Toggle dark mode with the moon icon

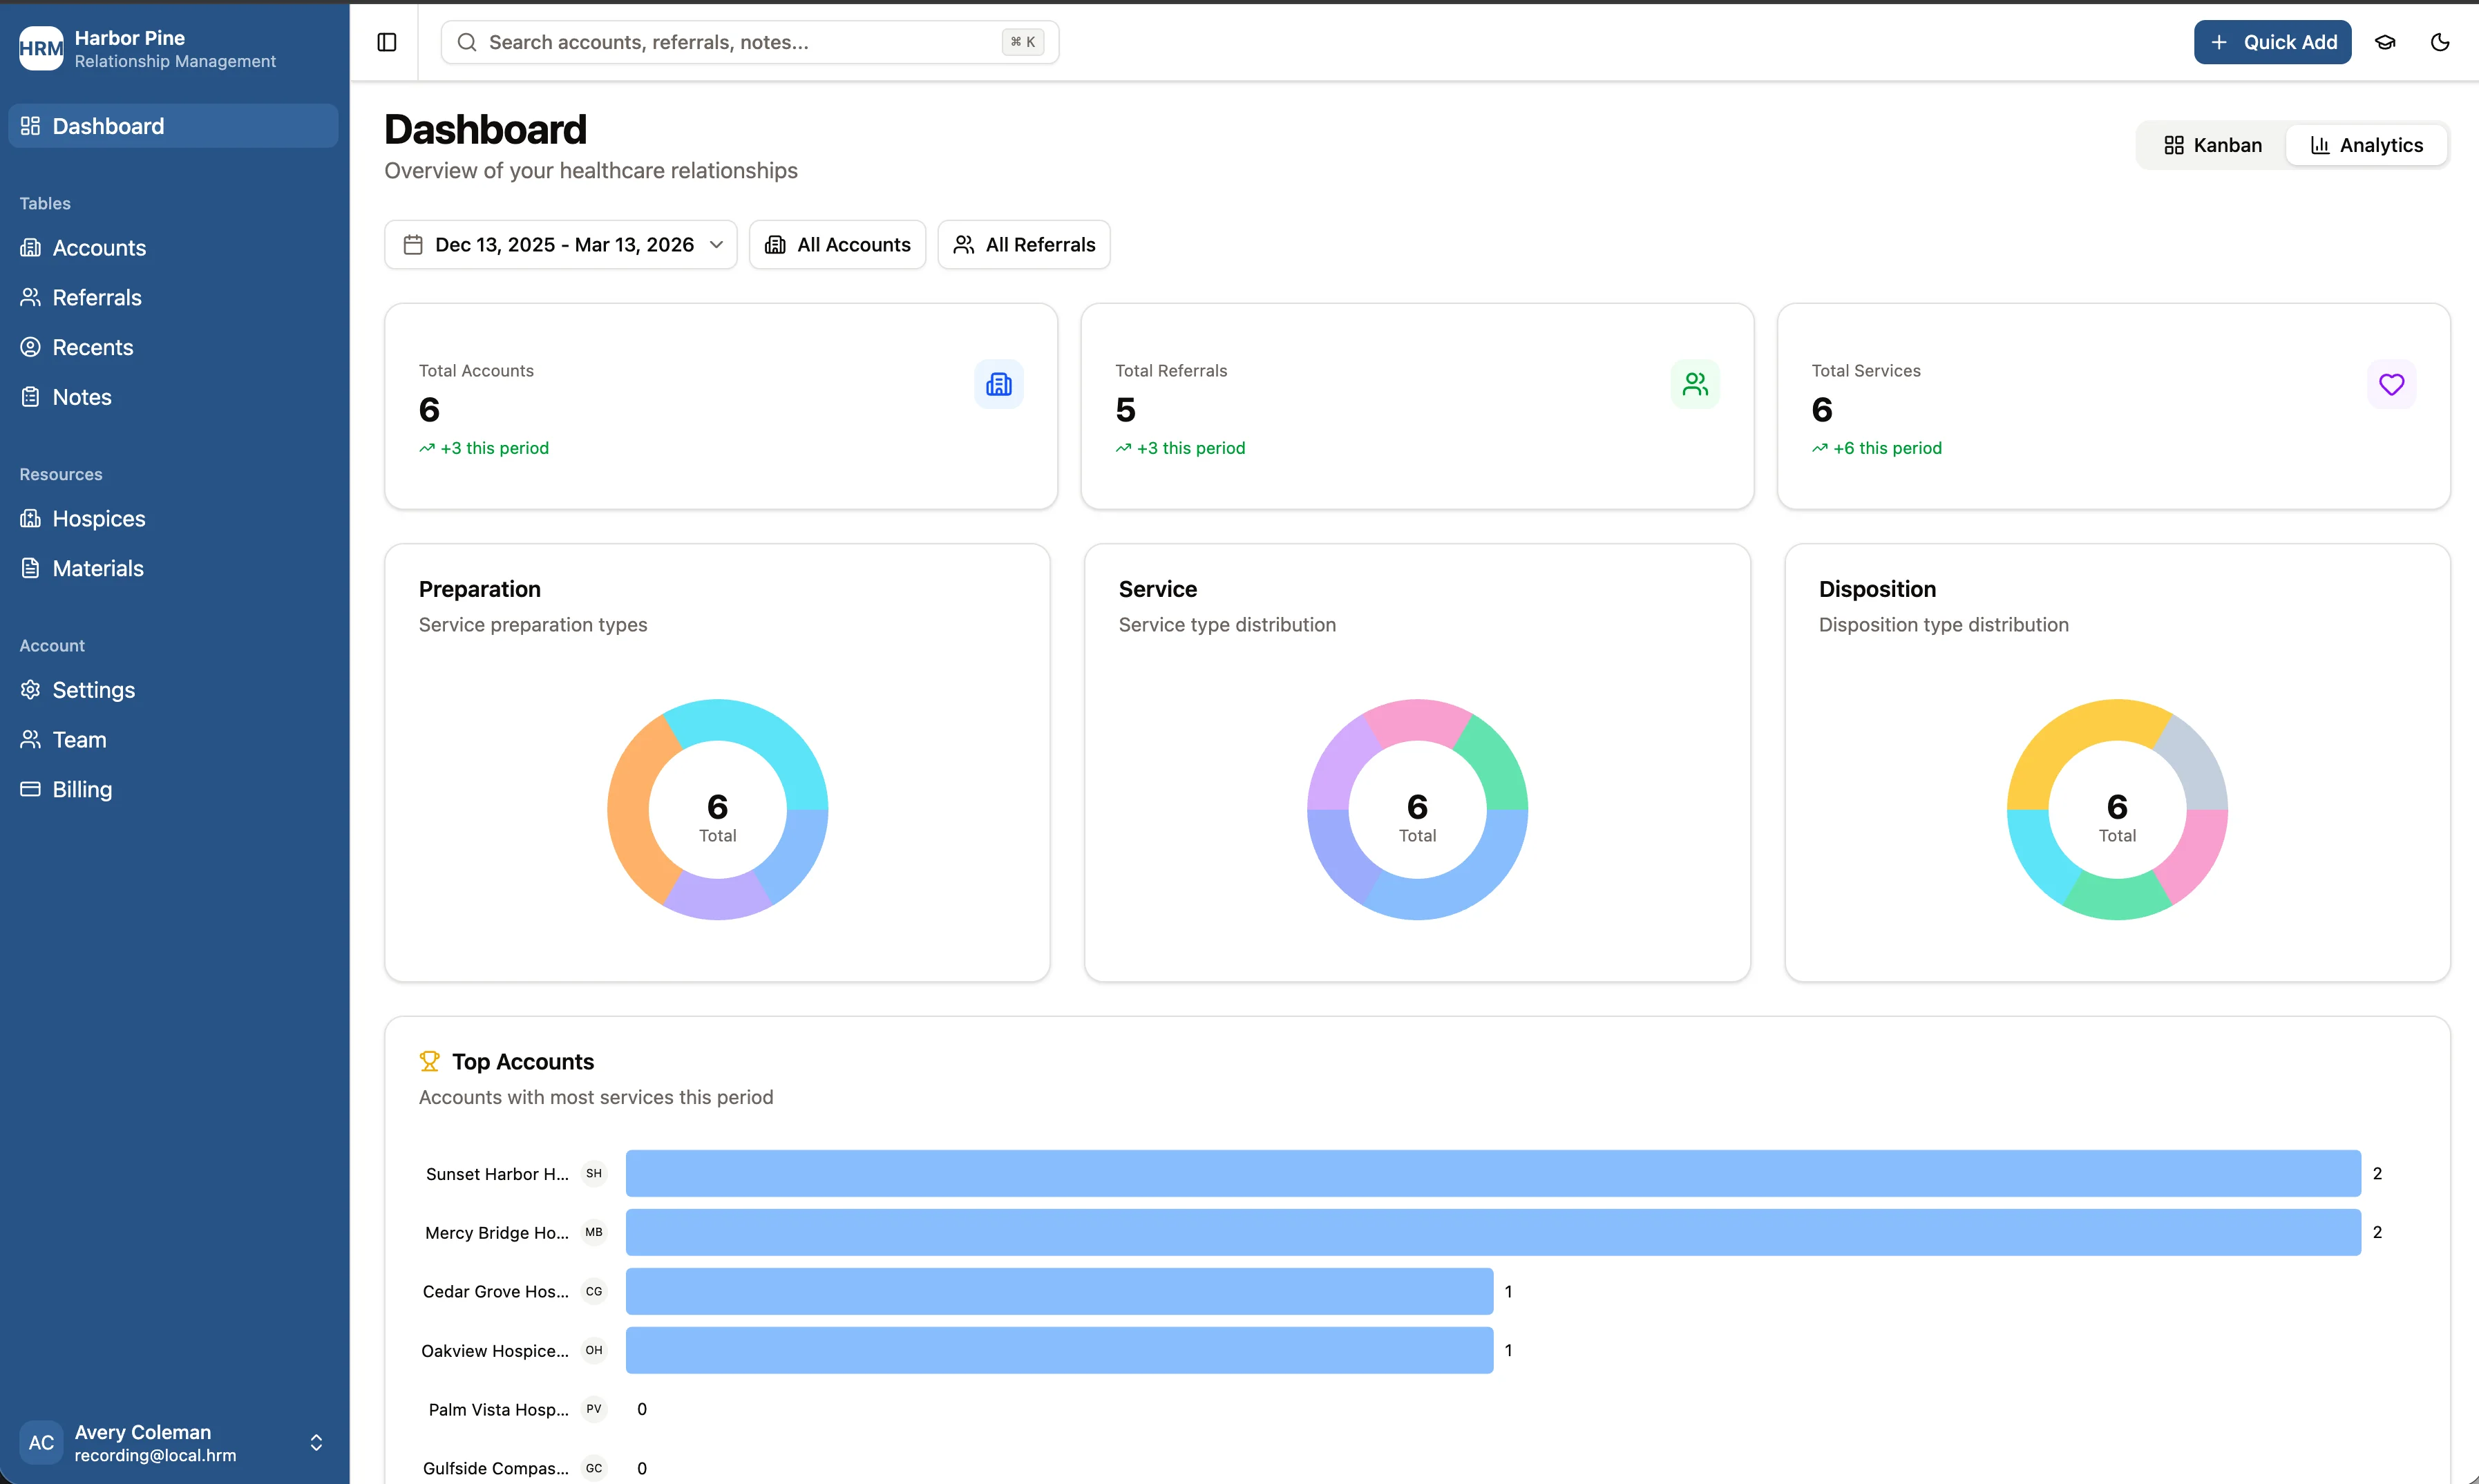click(2439, 42)
